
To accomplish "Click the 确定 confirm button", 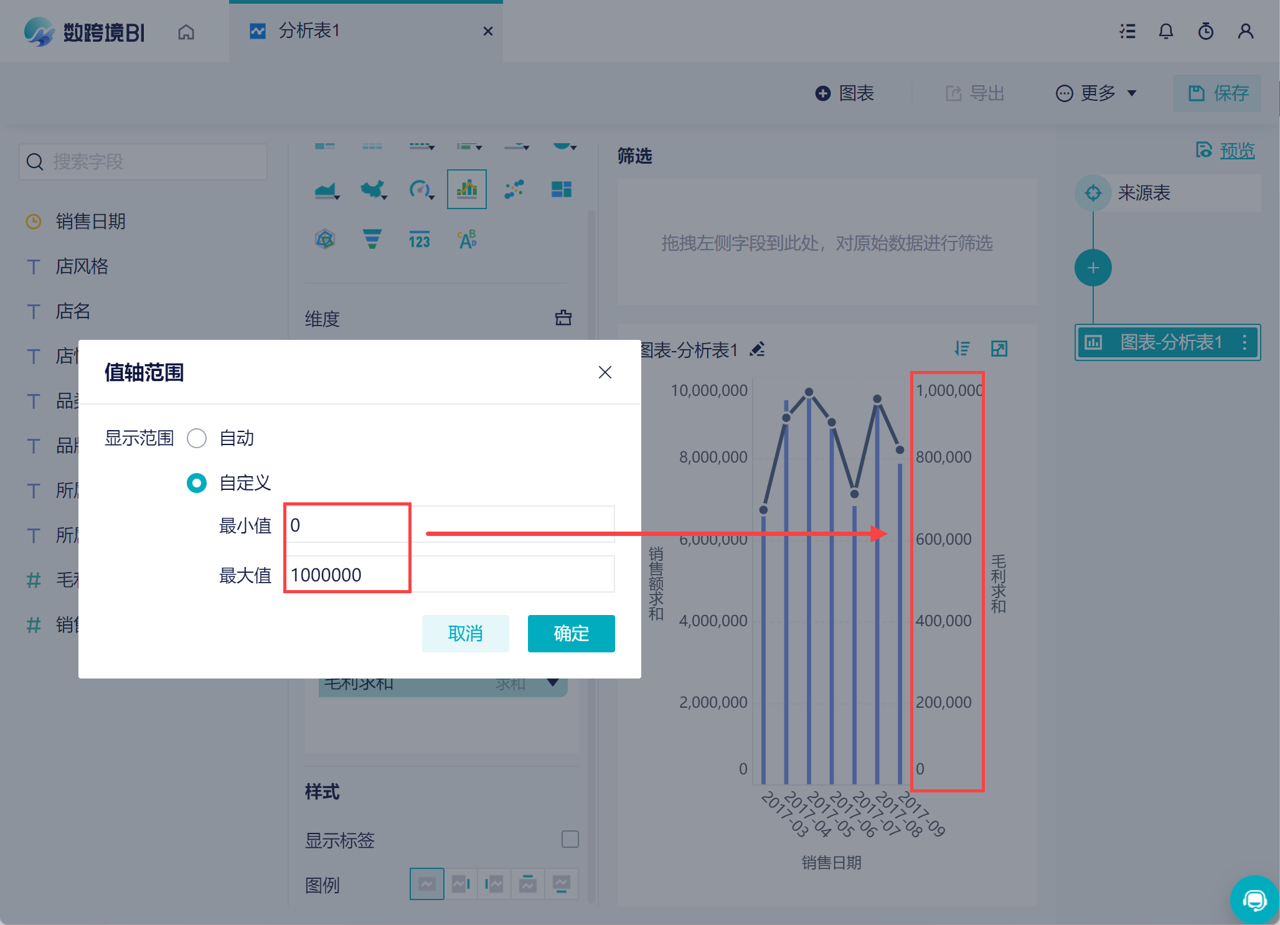I will [x=571, y=634].
